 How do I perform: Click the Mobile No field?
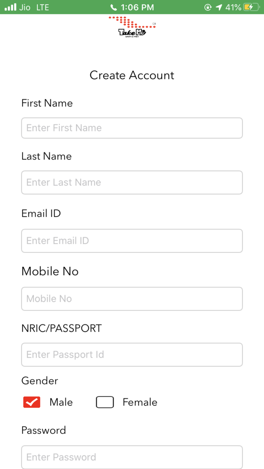(x=132, y=298)
